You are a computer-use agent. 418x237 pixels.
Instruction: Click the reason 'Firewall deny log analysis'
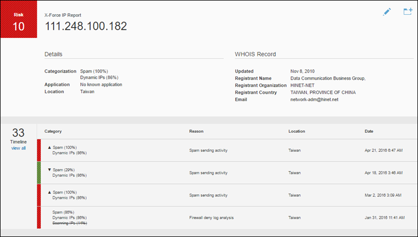pyautogui.click(x=211, y=217)
